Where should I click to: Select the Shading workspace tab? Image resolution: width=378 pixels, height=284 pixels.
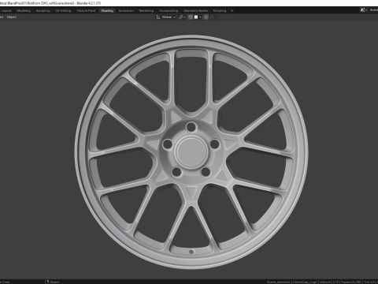pos(107,11)
